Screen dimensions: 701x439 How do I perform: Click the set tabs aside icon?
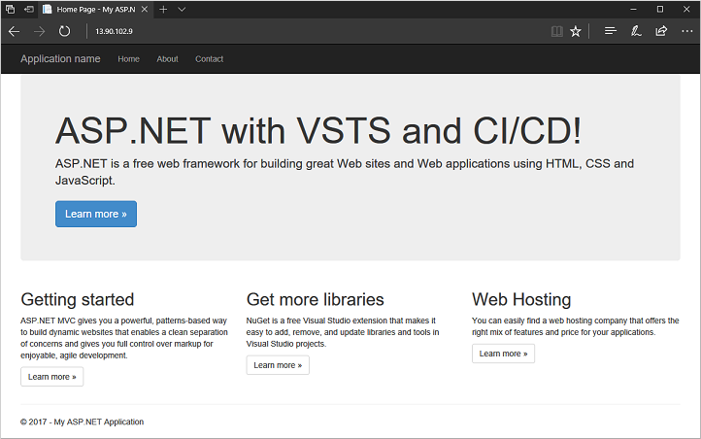pyautogui.click(x=29, y=9)
